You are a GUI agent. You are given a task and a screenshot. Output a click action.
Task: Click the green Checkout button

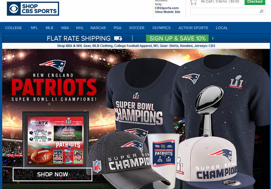(255, 2)
